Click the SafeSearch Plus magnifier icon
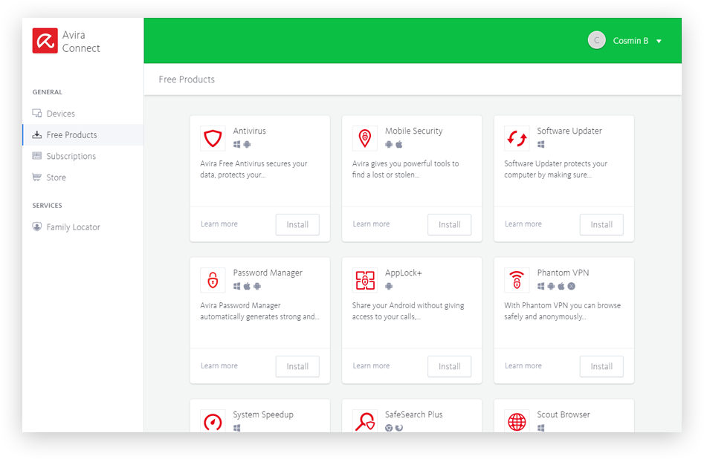Viewport: 704px width, 459px height. coord(365,421)
